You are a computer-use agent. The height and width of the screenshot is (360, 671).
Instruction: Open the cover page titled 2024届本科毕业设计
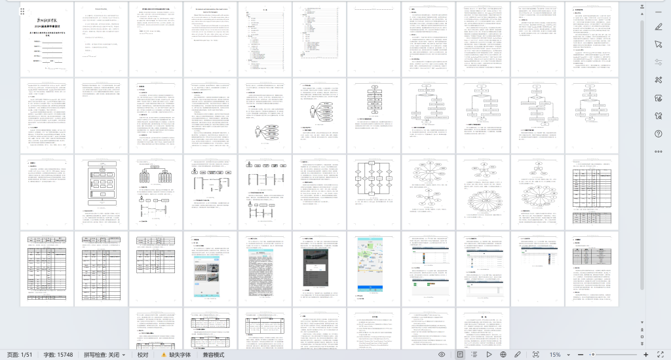point(47,39)
